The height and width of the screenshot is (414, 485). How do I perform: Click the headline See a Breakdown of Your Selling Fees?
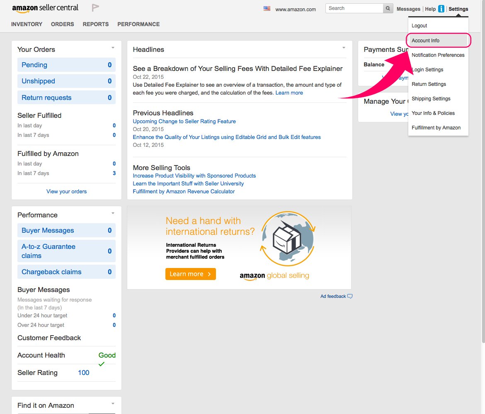(238, 69)
